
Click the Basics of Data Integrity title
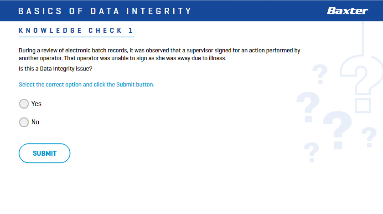(105, 11)
